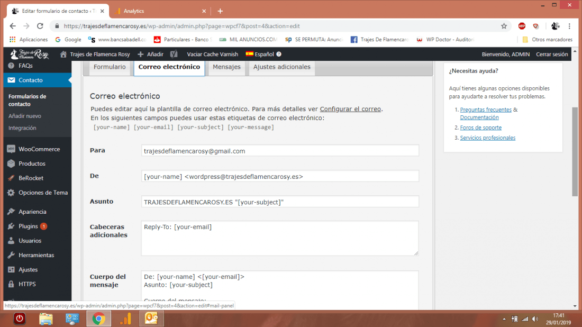This screenshot has height=327, width=582.
Task: Visit site via Trajes de Flamenca Rosy home
Action: click(x=95, y=54)
